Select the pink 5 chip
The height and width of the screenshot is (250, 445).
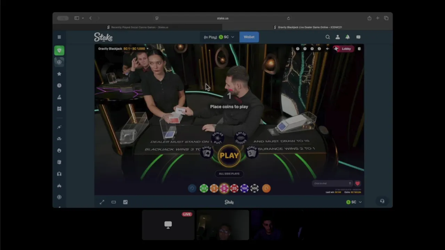(x=224, y=188)
